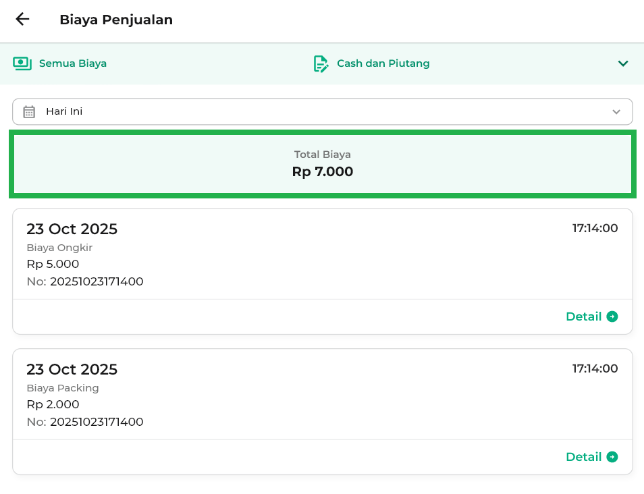Expand the filter bar chevron
Image resolution: width=644 pixels, height=494 pixels.
pos(623,63)
